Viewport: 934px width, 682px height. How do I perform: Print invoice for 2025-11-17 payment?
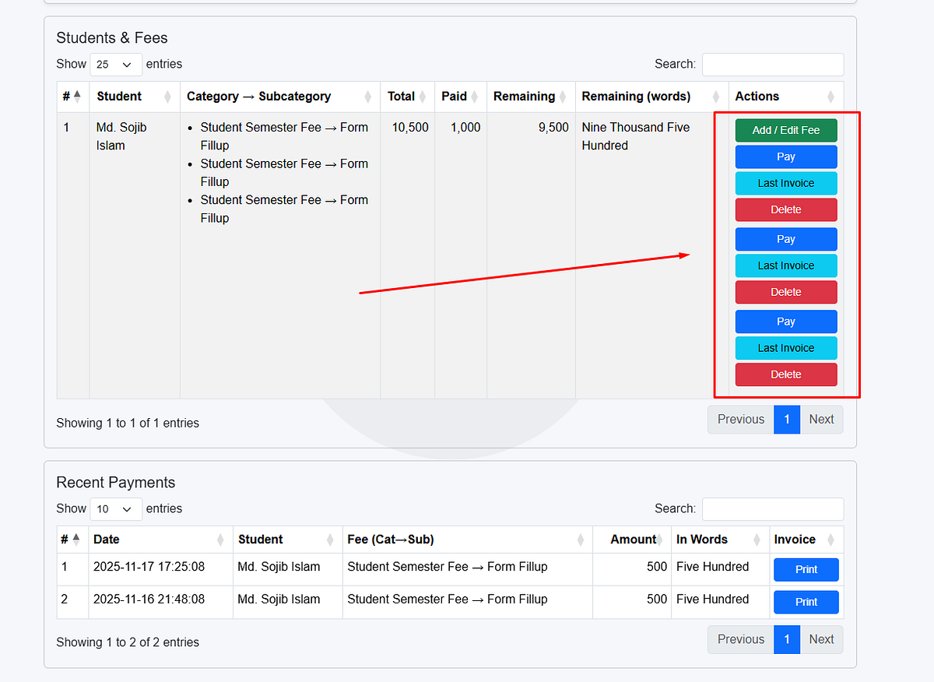806,570
